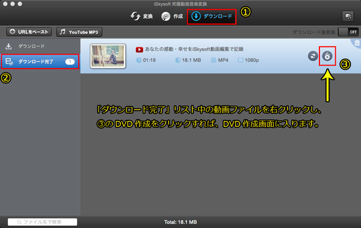Click the trash icon to delete the video

(x=357, y=43)
